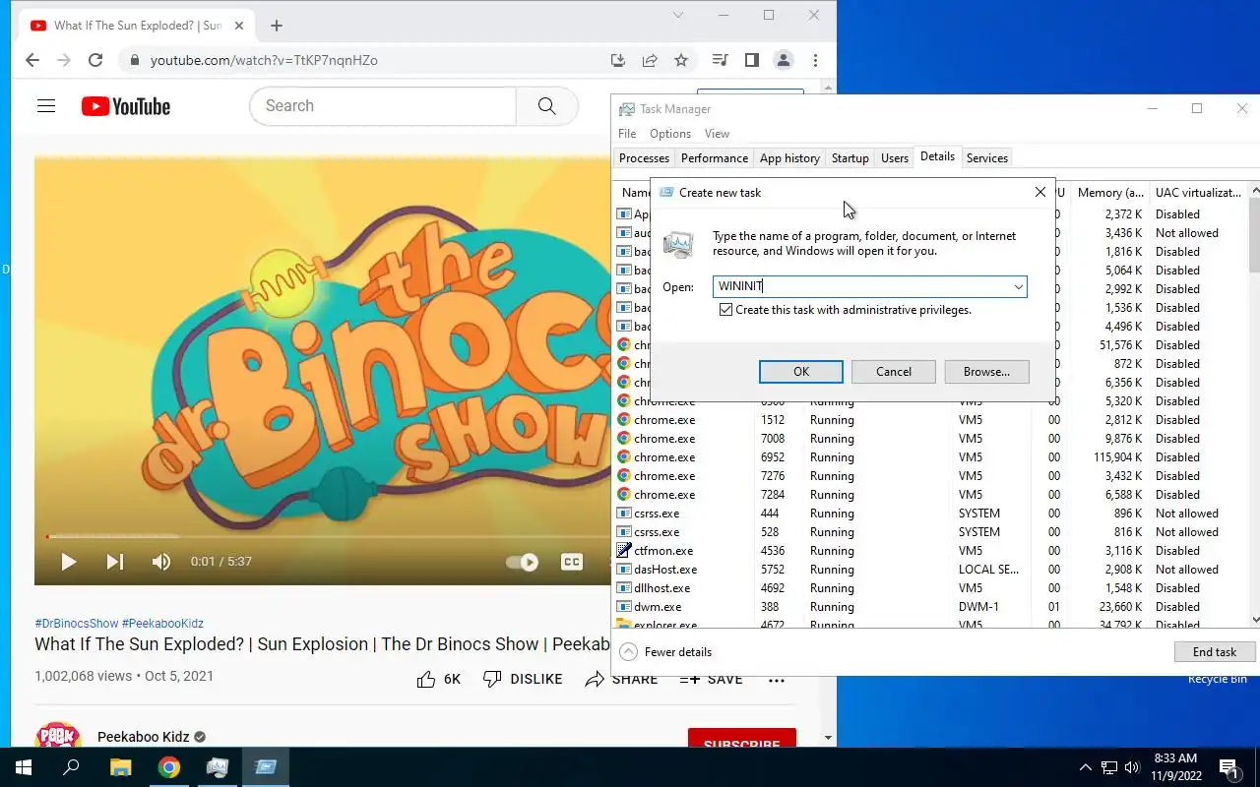
Task: Play the video
Action: coord(68,562)
